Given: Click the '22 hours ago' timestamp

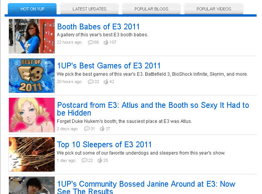Looking at the screenshot, I should 69,43.
